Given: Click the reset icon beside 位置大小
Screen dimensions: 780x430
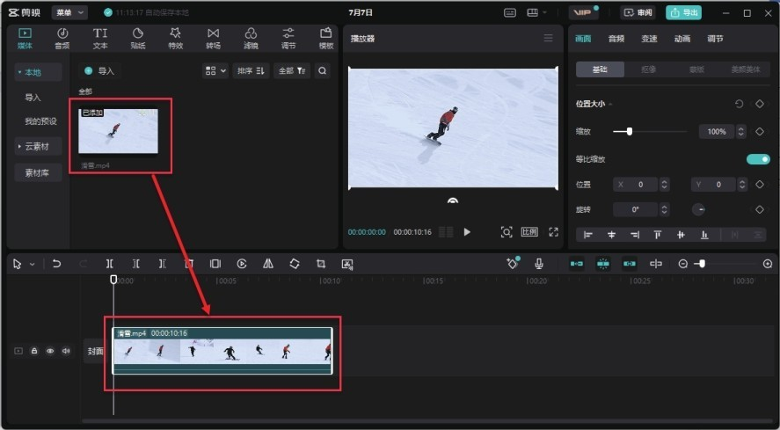Looking at the screenshot, I should click(x=739, y=104).
